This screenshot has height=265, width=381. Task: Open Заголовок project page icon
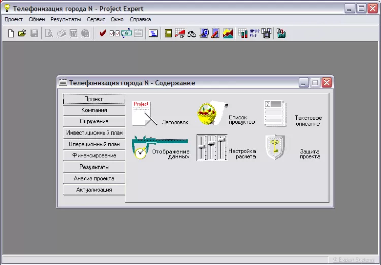coord(144,113)
